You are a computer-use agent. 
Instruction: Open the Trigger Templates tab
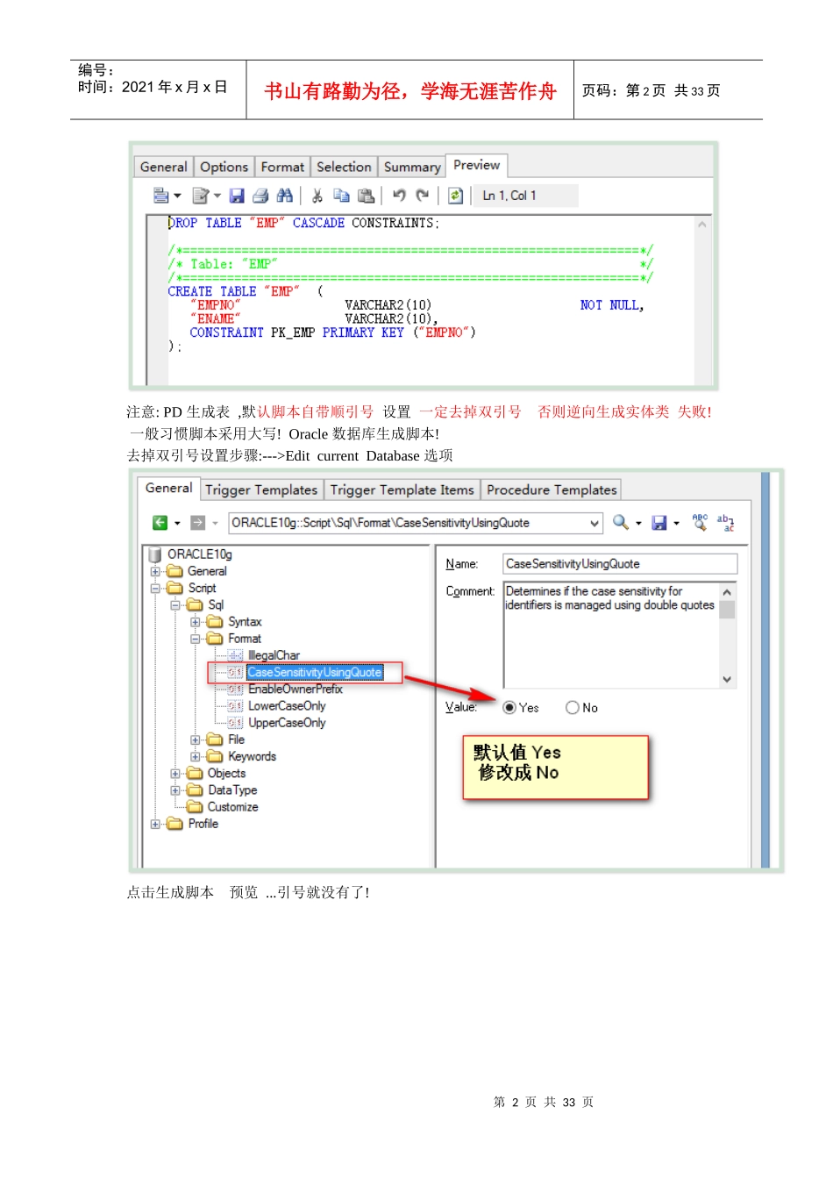[x=261, y=489]
